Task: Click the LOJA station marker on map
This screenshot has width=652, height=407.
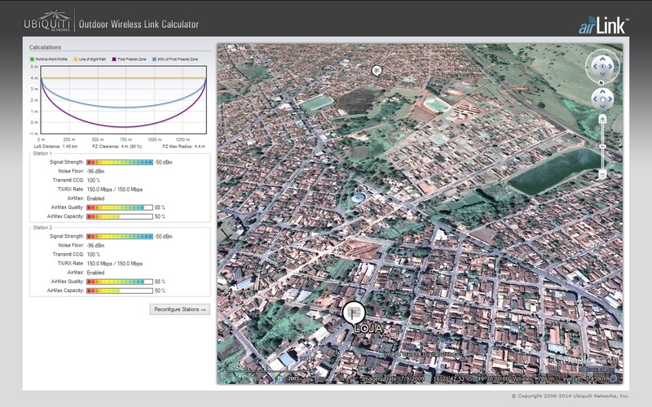Action: 353,313
